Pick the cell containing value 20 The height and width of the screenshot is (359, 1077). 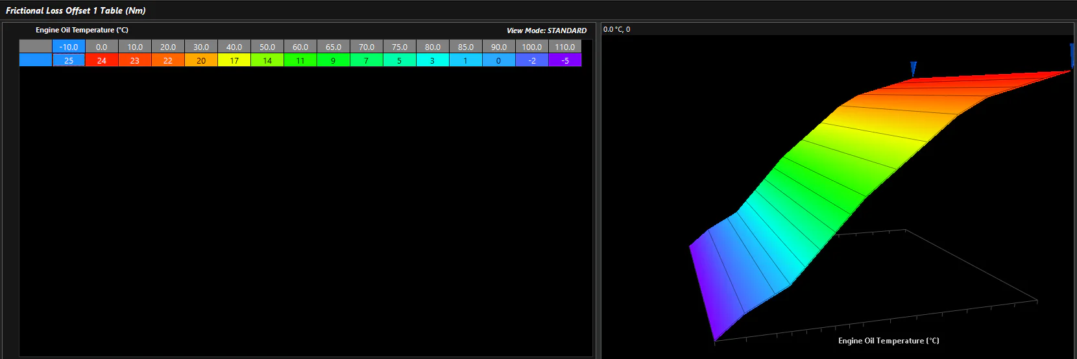pos(201,60)
